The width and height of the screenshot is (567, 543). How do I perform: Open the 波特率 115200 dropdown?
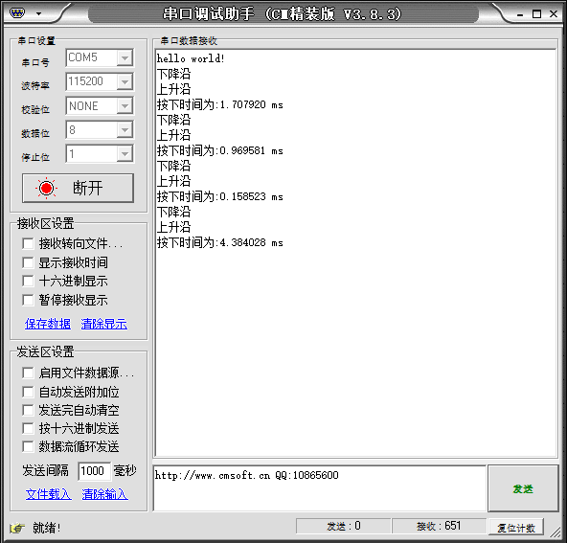click(125, 82)
